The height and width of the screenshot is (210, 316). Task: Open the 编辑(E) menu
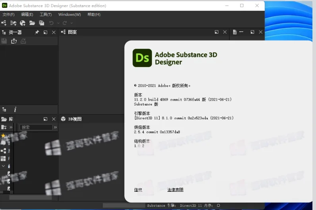pos(27,15)
